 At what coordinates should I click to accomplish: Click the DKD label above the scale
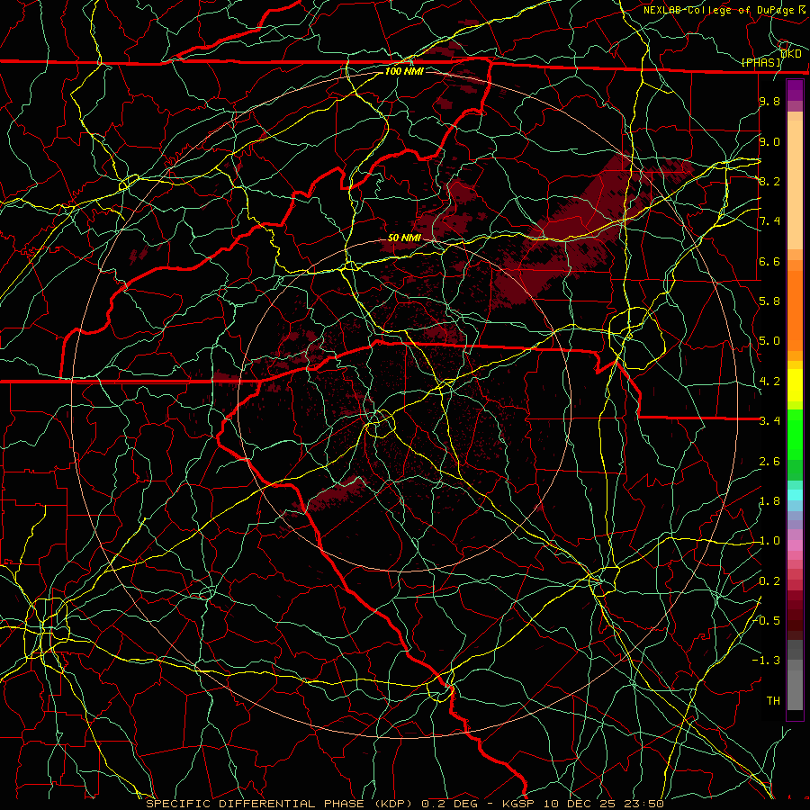791,54
